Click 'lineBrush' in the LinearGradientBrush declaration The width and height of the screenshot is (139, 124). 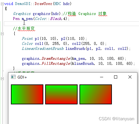75,49
